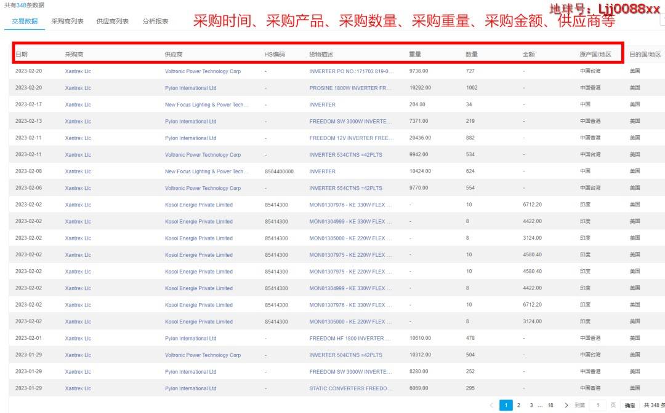665x413 pixels.
Task: Confirm page jump with 确定 button
Action: [630, 406]
